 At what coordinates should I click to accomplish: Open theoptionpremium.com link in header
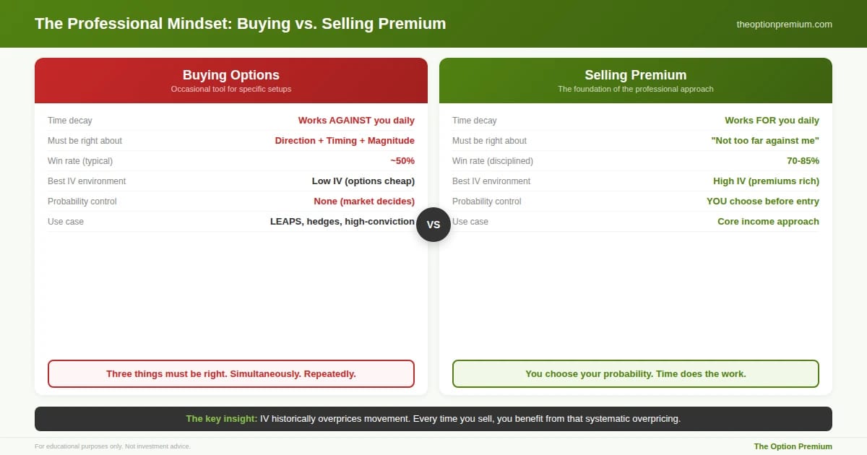pyautogui.click(x=784, y=24)
